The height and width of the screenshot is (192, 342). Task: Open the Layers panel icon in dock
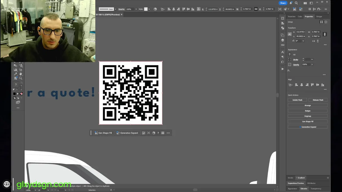[283, 40]
